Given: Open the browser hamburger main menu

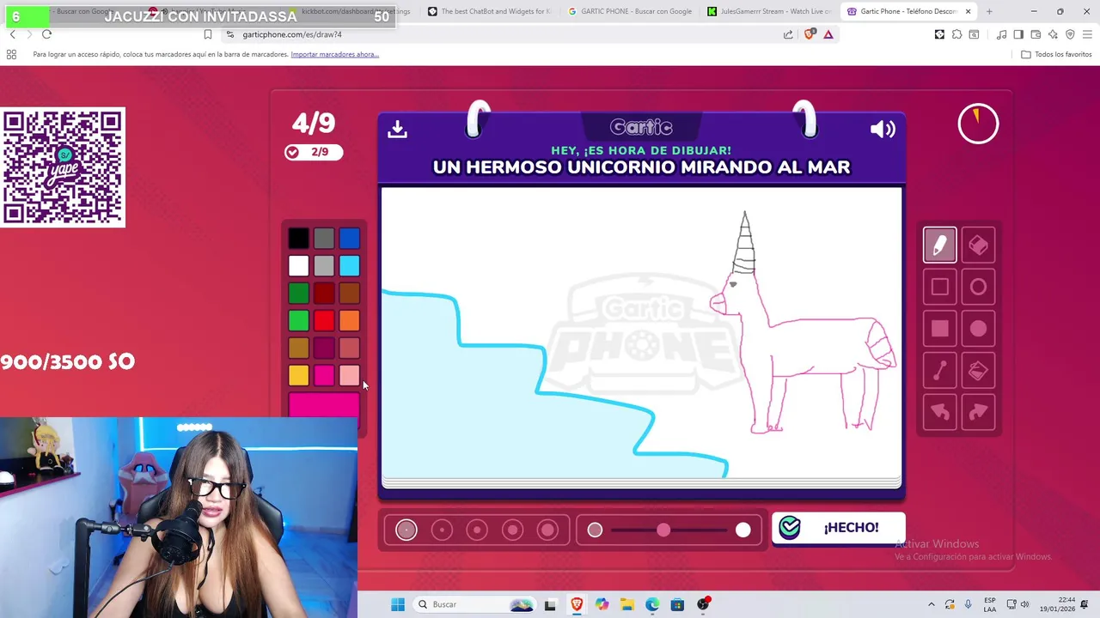Looking at the screenshot, I should [x=1087, y=34].
